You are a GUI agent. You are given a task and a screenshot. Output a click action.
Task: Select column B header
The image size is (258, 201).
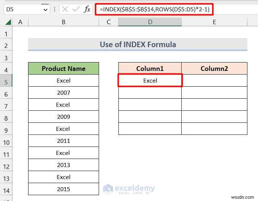pyautogui.click(x=64, y=22)
